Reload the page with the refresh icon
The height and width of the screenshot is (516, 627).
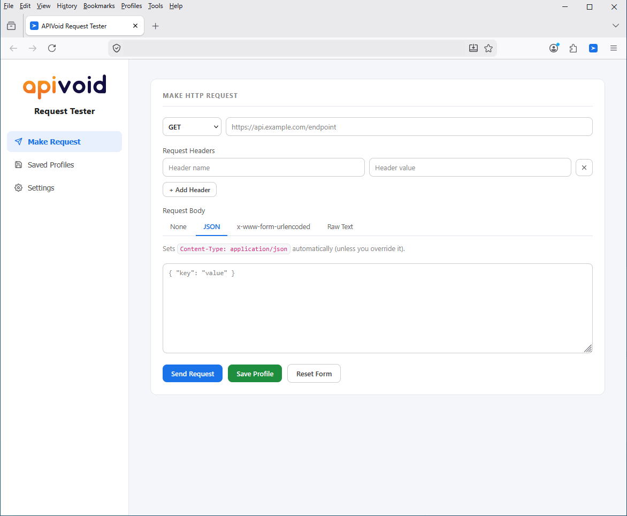[52, 48]
